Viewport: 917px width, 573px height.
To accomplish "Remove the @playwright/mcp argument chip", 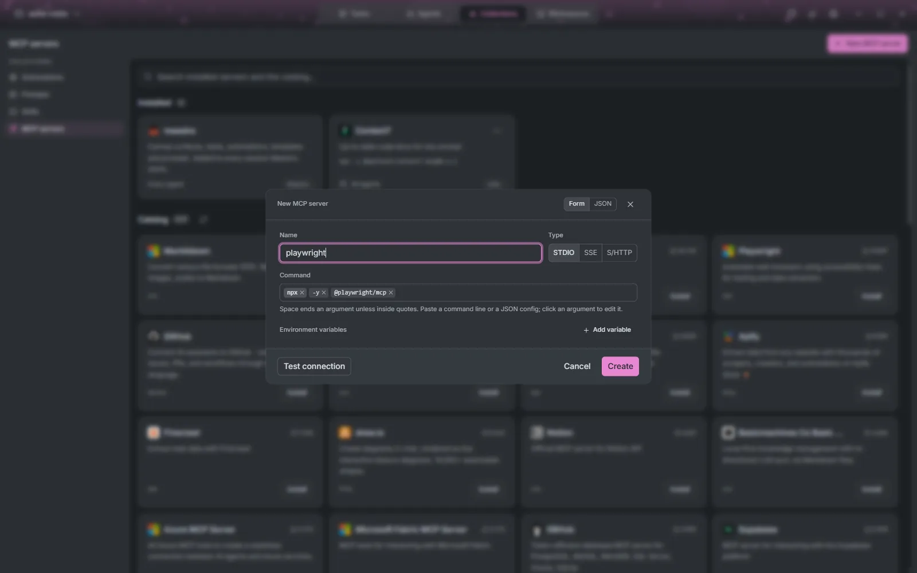I will [391, 293].
